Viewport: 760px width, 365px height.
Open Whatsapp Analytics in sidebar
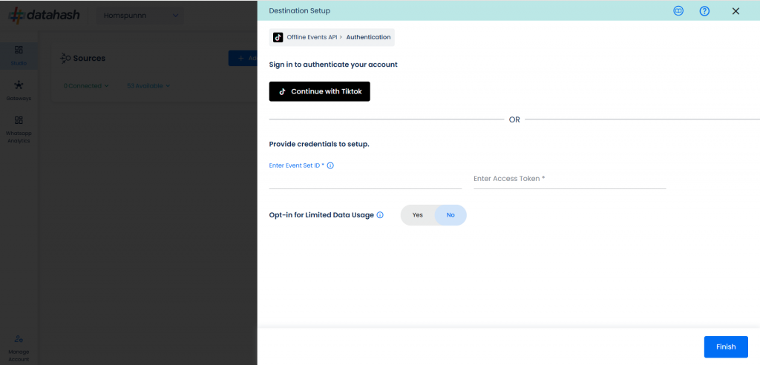19,129
